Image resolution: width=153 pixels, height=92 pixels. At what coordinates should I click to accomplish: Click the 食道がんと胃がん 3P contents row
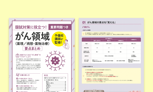[x=56, y=83]
